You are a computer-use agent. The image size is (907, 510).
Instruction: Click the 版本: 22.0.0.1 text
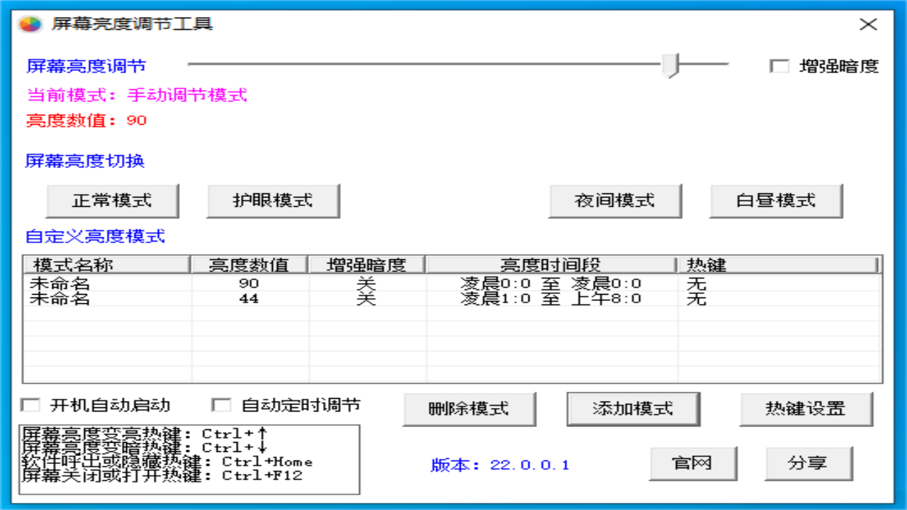tap(500, 465)
